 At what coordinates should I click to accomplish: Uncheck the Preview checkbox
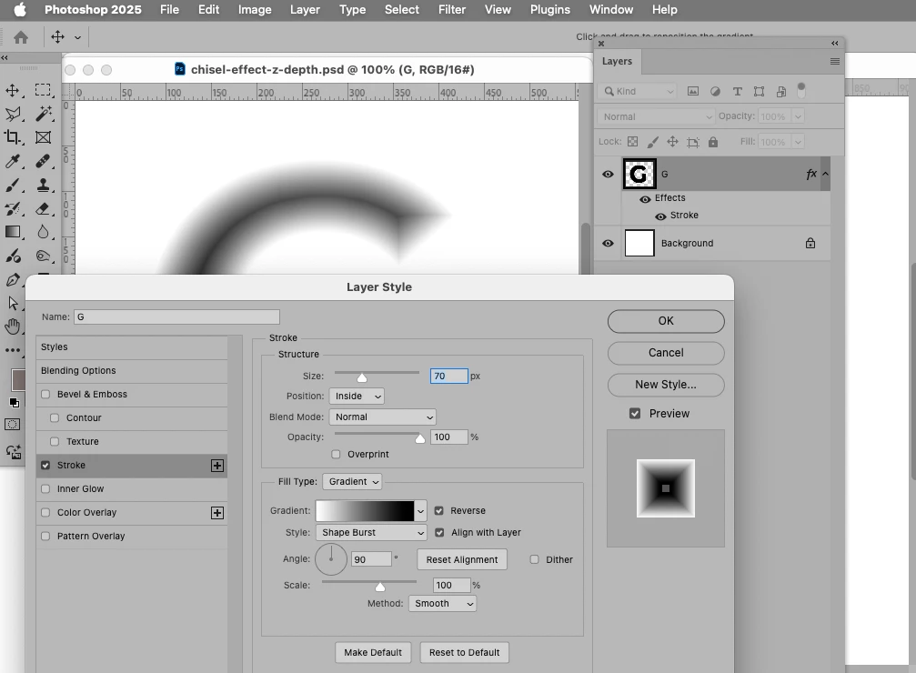635,414
